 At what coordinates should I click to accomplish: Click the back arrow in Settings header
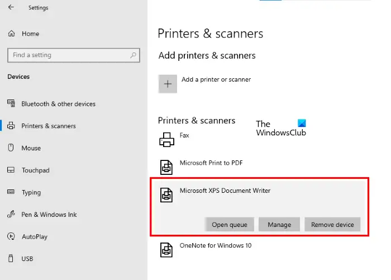(11, 7)
